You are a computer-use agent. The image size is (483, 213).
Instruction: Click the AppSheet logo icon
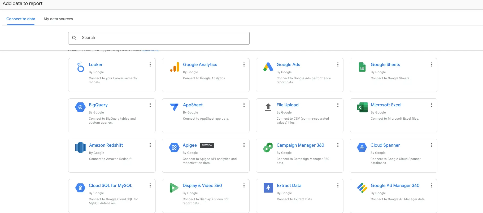[174, 107]
